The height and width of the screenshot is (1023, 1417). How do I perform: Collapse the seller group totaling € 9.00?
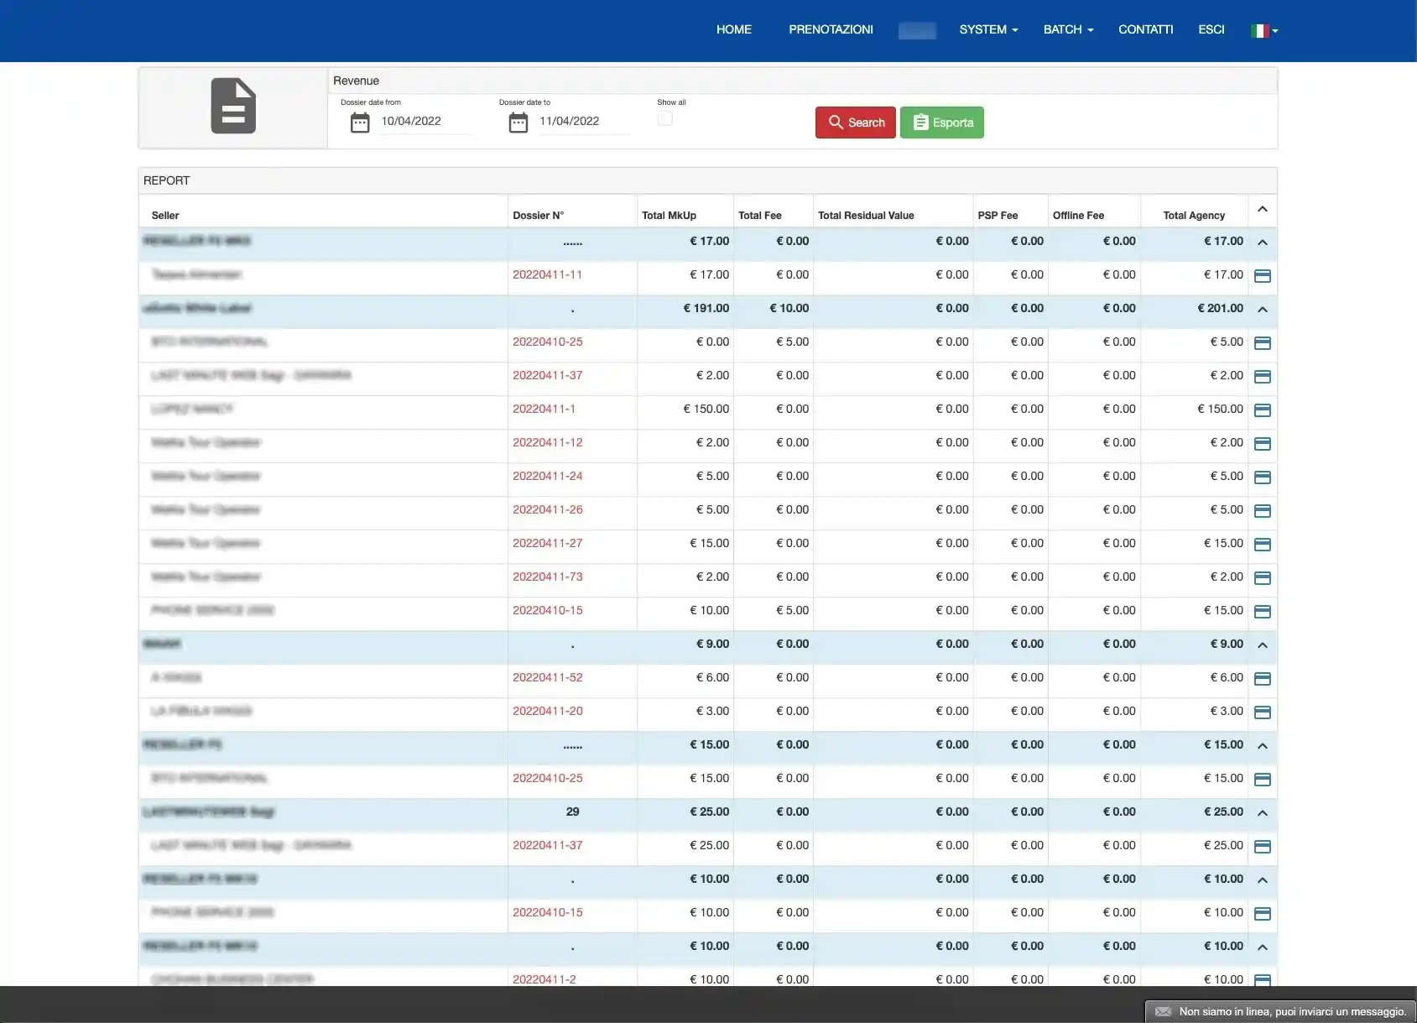[1262, 645]
